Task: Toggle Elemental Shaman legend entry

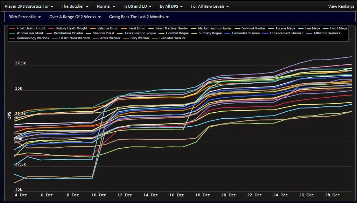Action: pyautogui.click(x=242, y=33)
